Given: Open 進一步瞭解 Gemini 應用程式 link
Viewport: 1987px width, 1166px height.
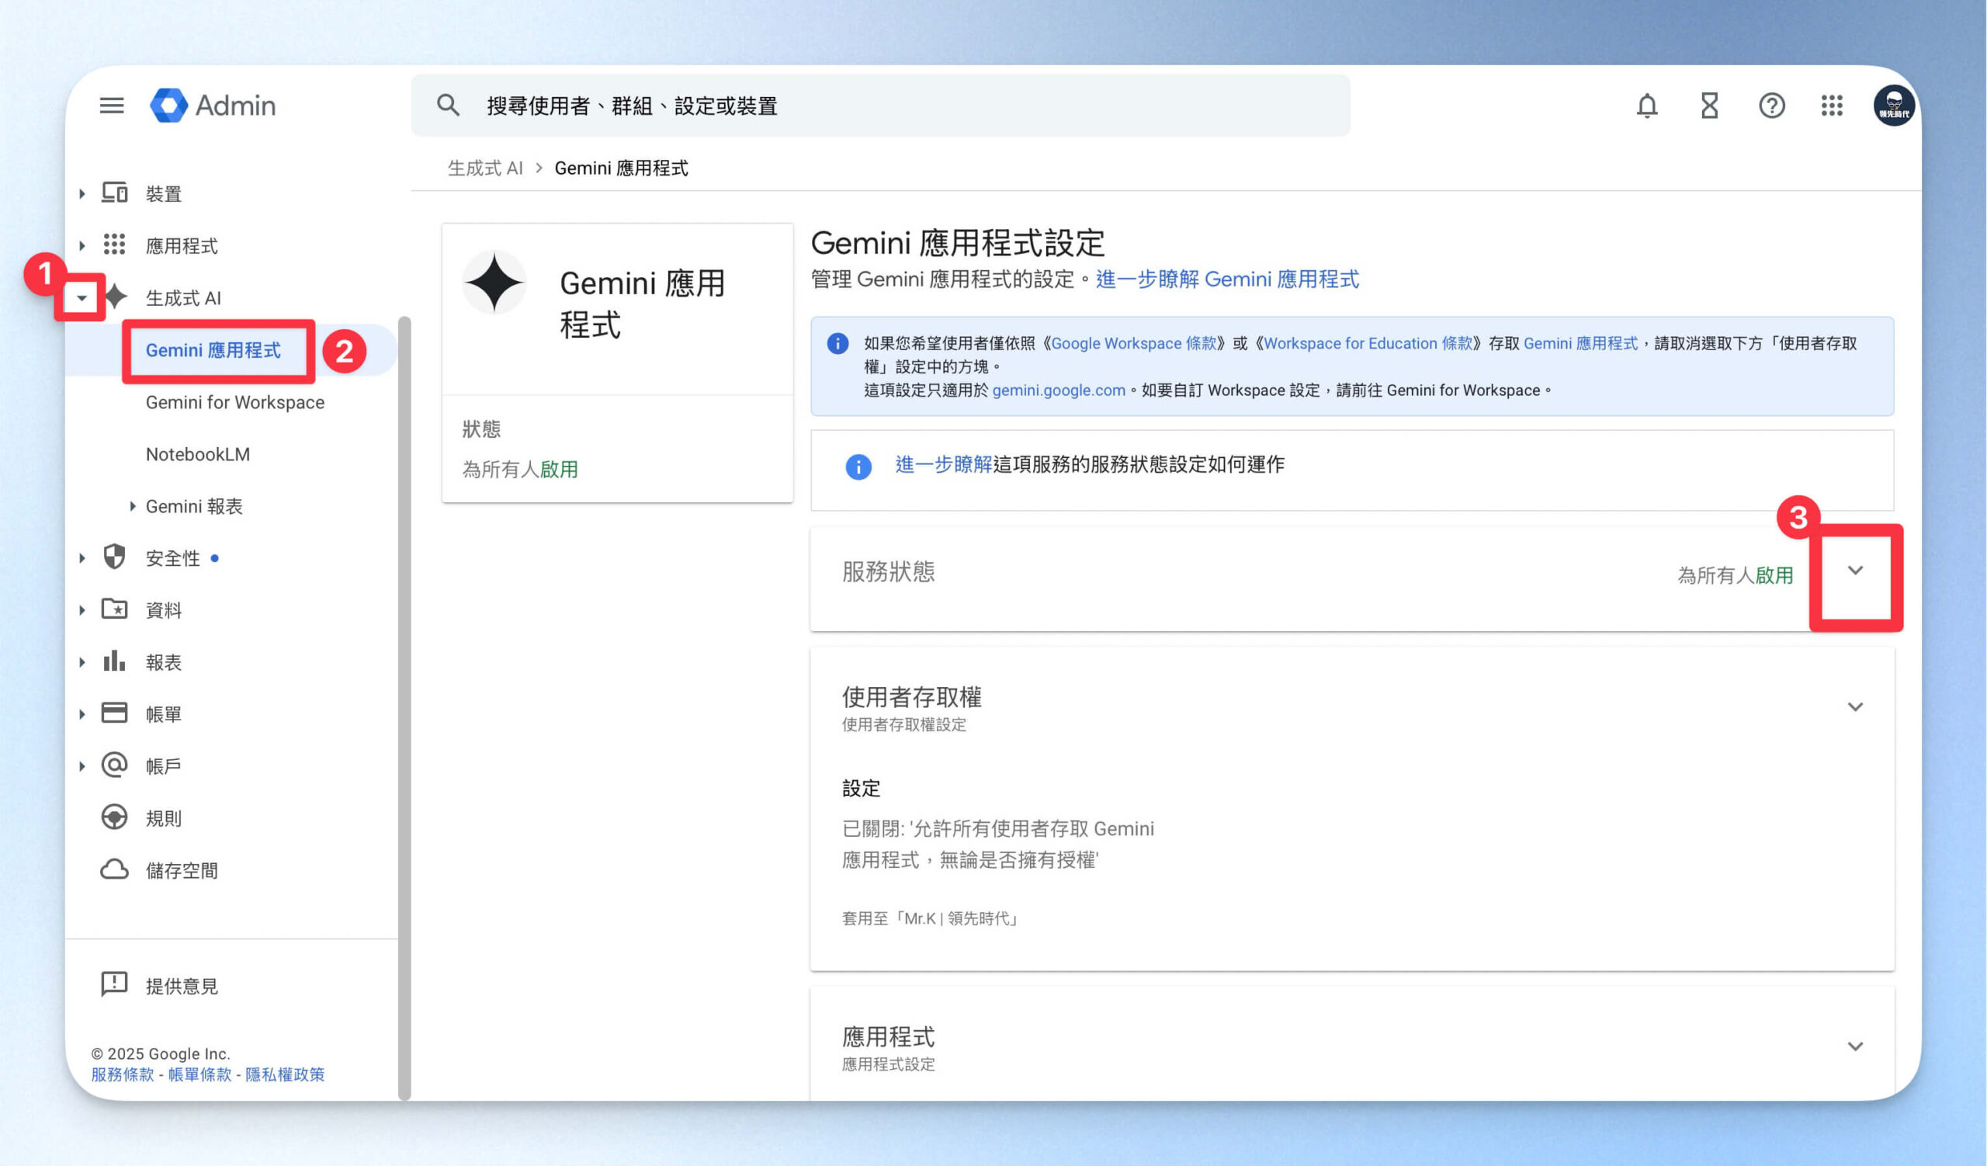Looking at the screenshot, I should (1227, 279).
